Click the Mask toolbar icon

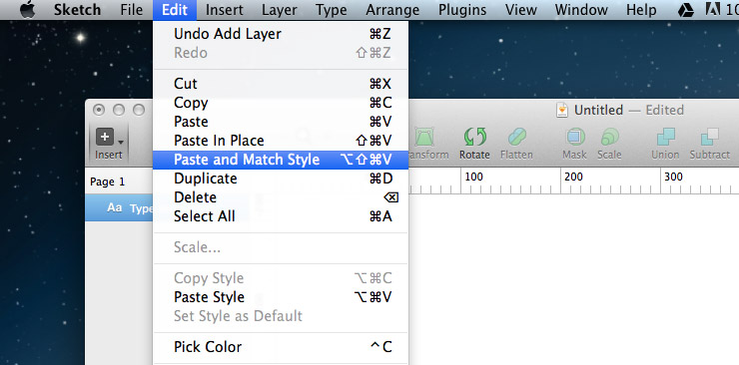(575, 137)
